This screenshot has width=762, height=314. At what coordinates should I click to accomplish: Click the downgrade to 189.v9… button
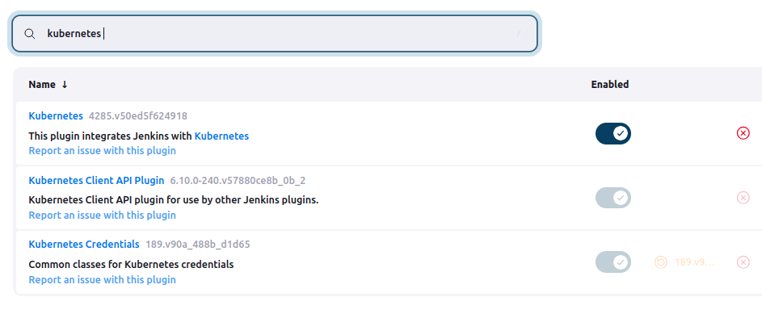click(x=684, y=262)
